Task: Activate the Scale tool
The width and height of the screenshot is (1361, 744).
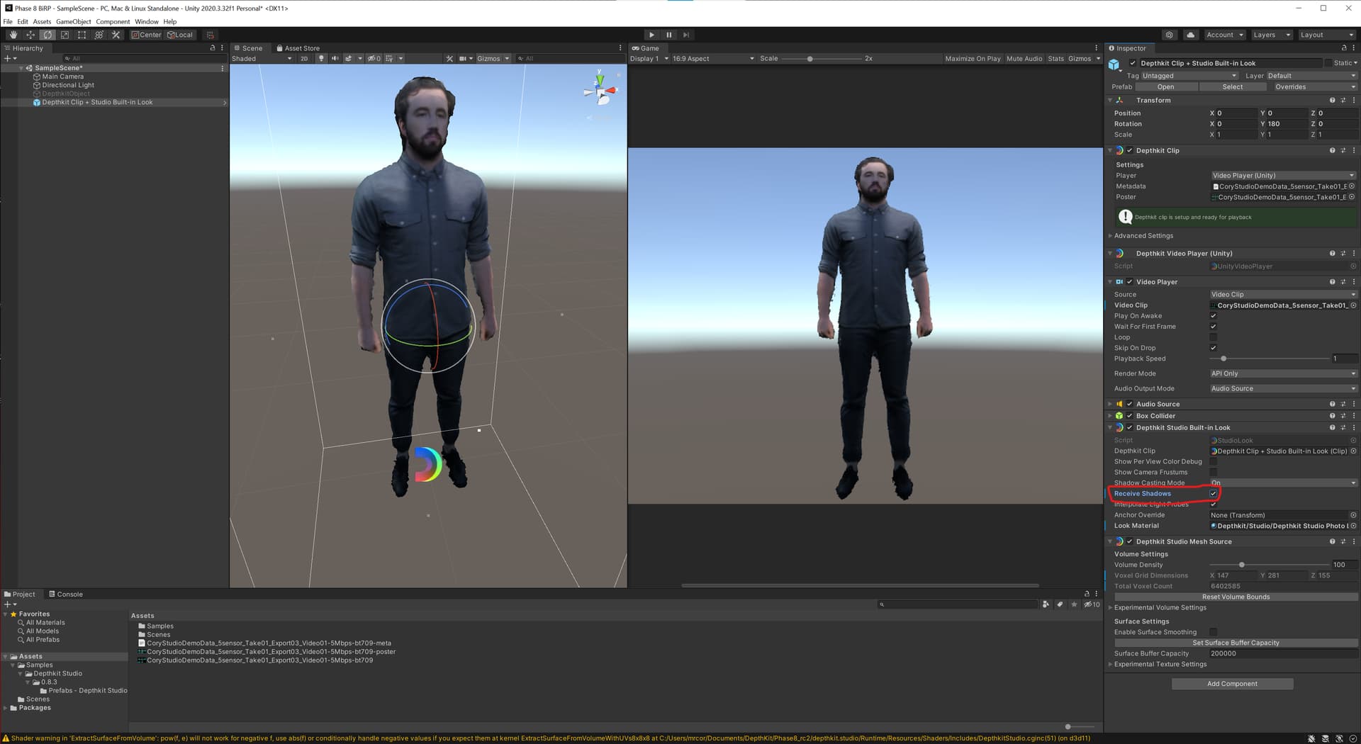Action: (x=65, y=35)
